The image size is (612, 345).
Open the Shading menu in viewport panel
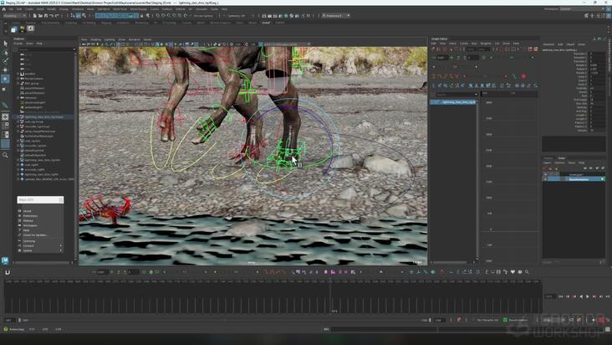click(96, 39)
